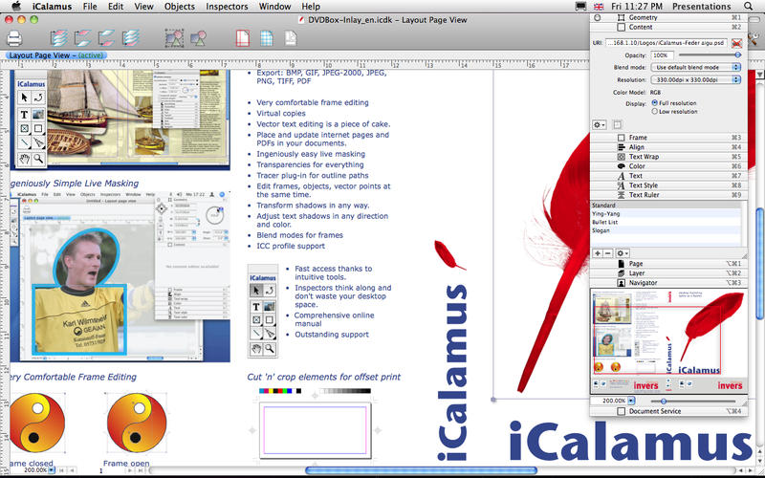This screenshot has height=478, width=765.
Task: Open the iCalamus application menu
Action: (x=53, y=7)
